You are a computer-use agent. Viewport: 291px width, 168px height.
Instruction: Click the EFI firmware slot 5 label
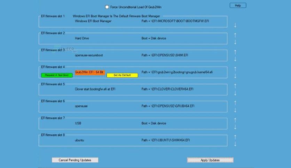pyautogui.click(x=53, y=84)
